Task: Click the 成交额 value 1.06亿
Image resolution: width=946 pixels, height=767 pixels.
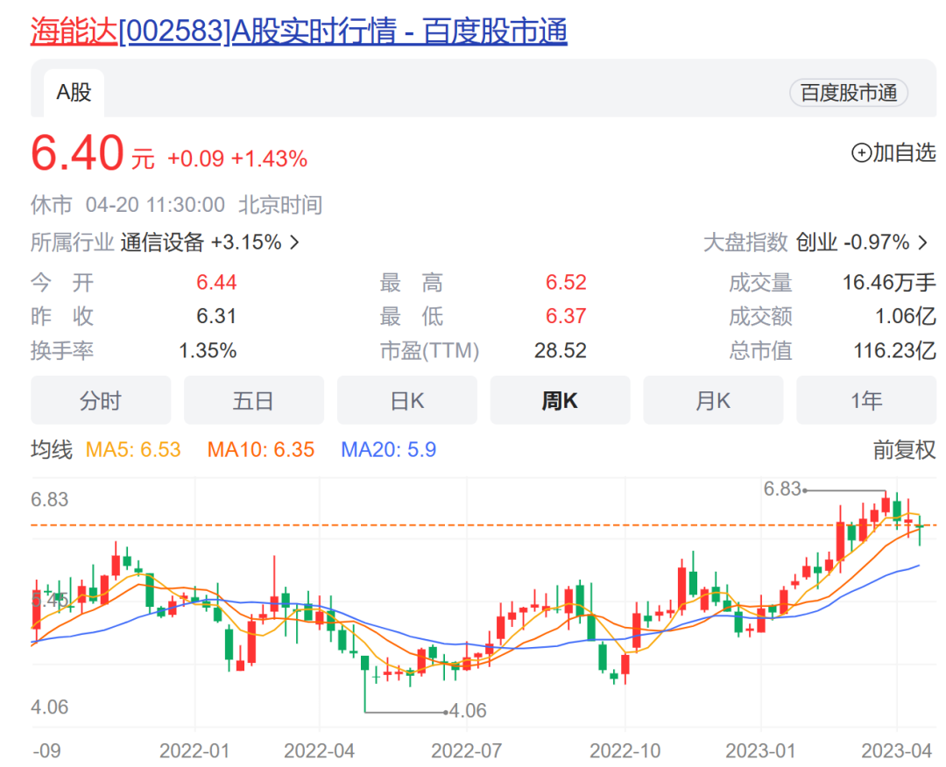Action: (905, 316)
